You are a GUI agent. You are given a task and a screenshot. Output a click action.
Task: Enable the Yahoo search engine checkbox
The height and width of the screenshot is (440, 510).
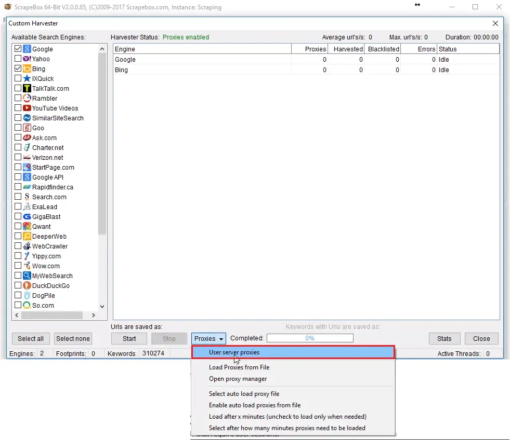(18, 59)
